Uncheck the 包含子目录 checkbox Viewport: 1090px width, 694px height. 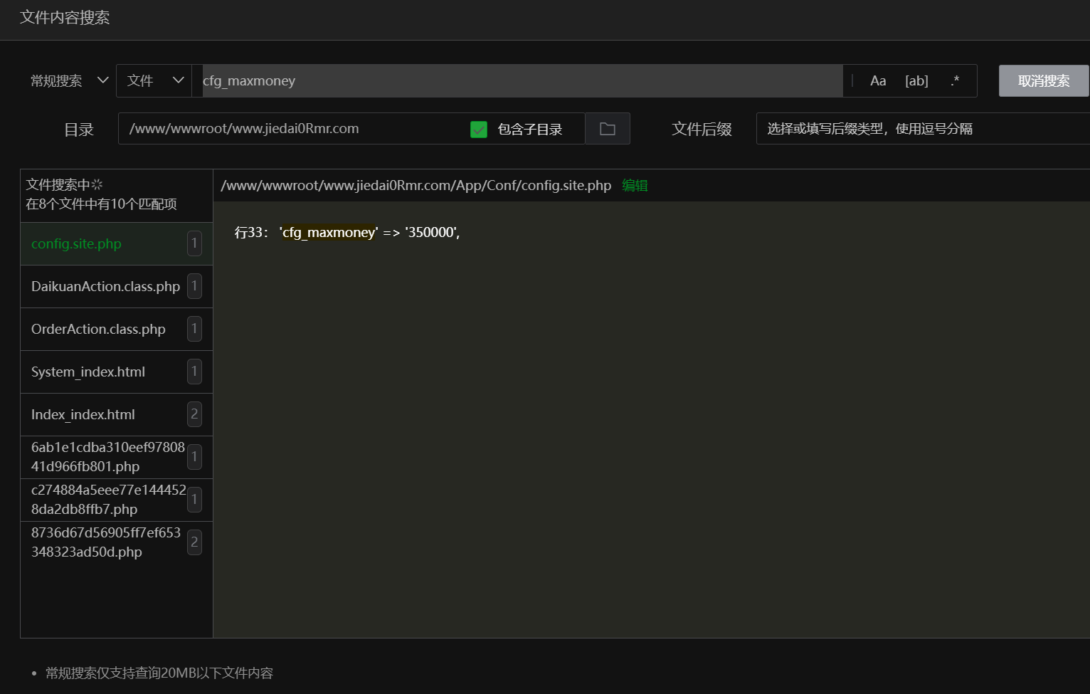tap(479, 130)
